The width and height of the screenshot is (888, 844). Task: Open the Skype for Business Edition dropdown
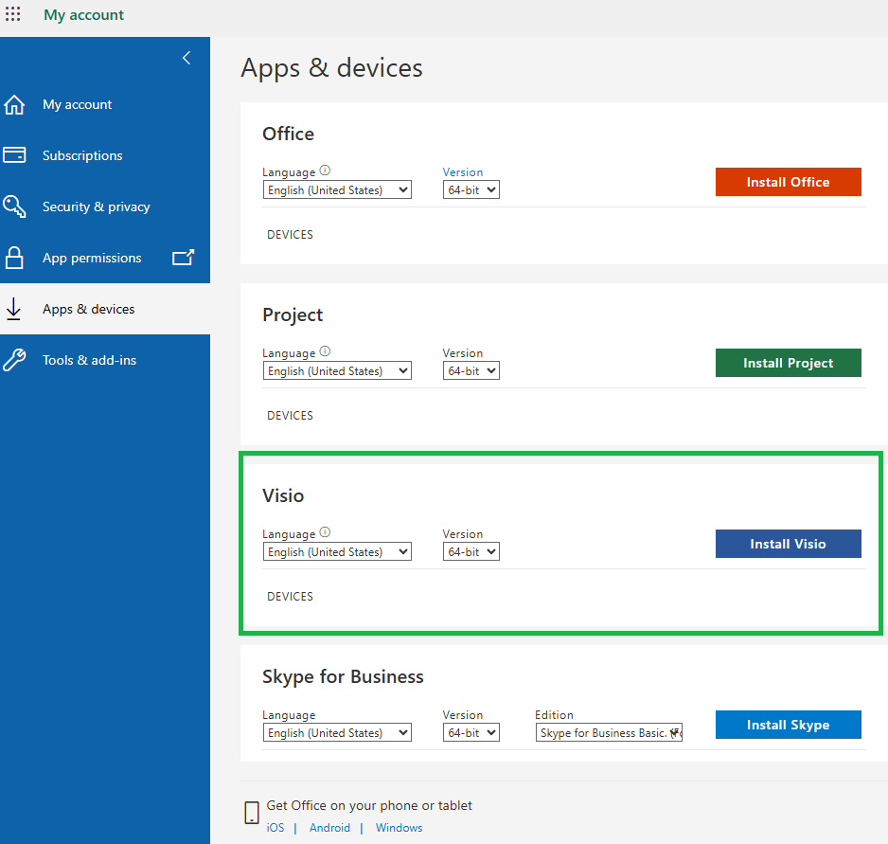tap(609, 732)
